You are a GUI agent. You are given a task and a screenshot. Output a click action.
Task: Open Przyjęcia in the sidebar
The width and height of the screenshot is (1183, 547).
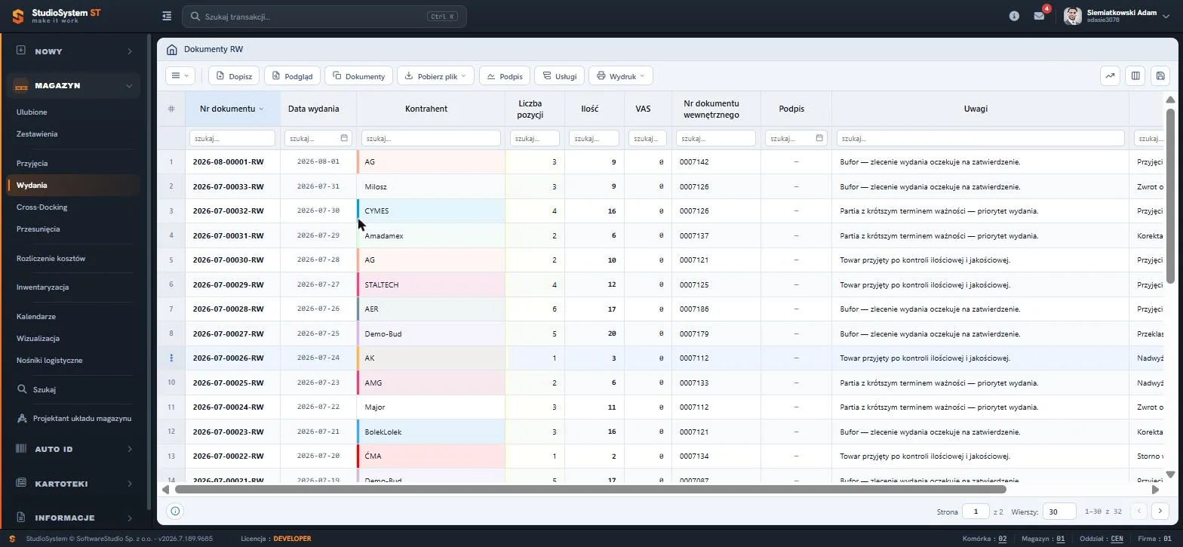click(x=32, y=164)
